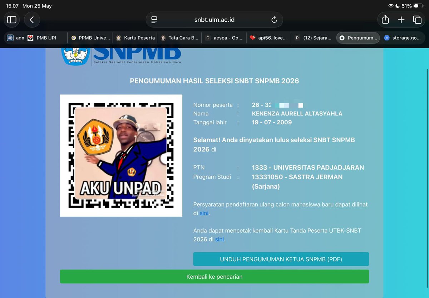The height and width of the screenshot is (298, 429).
Task: Switch to the adn tab
Action: pos(16,38)
